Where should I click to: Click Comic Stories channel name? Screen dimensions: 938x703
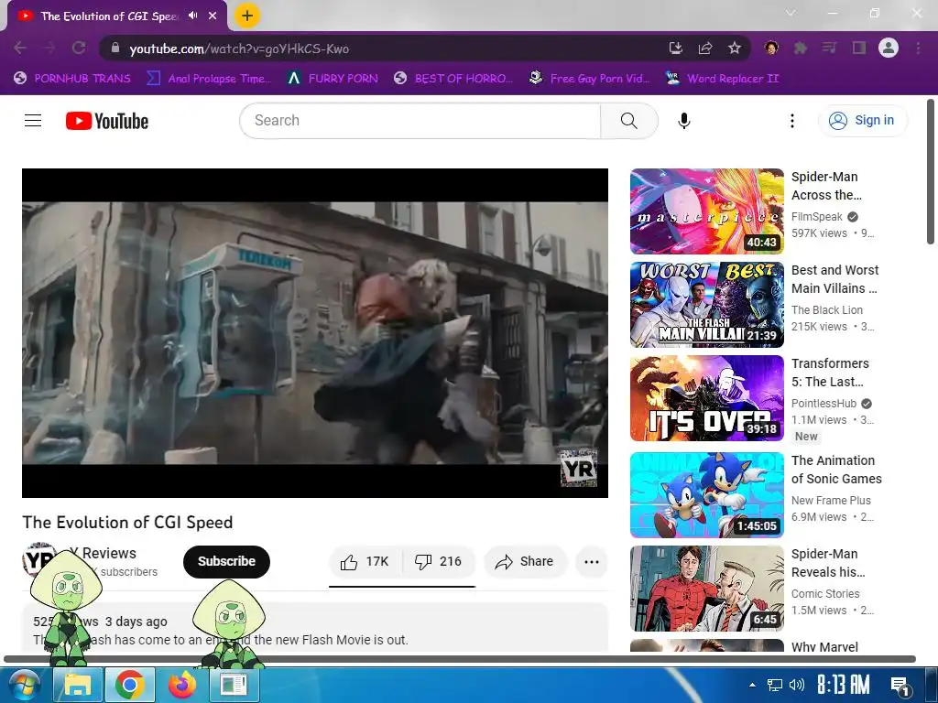[825, 593]
